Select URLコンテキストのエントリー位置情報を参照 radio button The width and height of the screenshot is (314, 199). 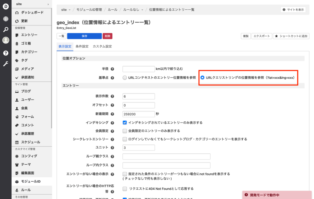tap(125, 77)
